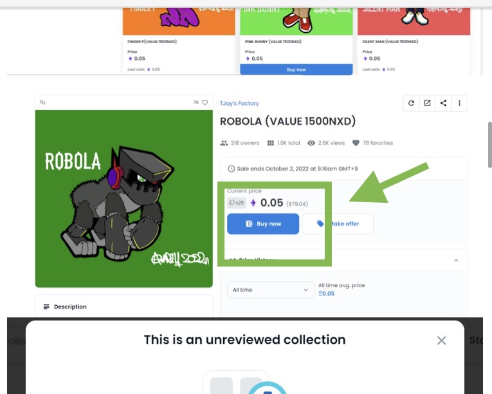Click the page vertical scrollbar thumb
Image resolution: width=492 pixels, height=394 pixels.
click(x=490, y=145)
